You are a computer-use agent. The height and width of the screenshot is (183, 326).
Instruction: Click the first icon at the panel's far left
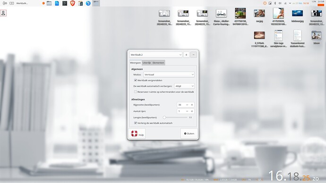[x=5, y=3]
